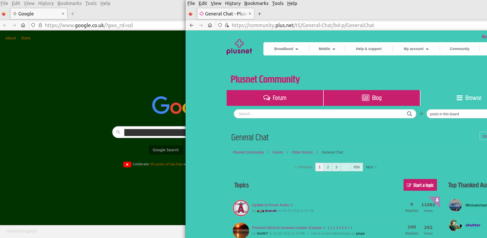Open the My account dropdown
Screen dimensions: 487x238
(x=416, y=49)
